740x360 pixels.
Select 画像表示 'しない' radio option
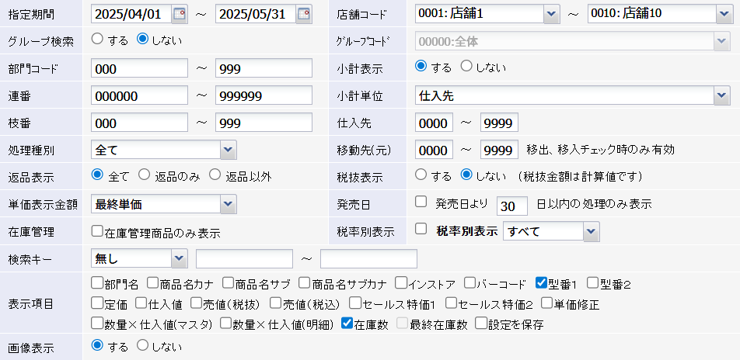coord(143,345)
